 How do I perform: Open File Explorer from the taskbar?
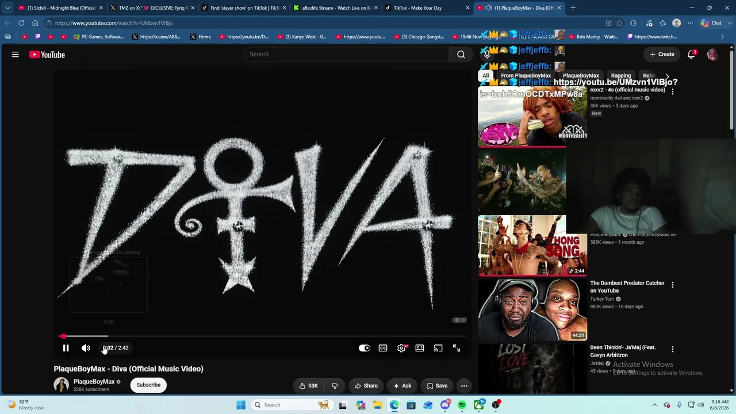[377, 405]
